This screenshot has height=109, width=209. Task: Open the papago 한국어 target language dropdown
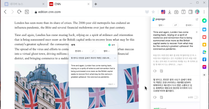click(189, 25)
